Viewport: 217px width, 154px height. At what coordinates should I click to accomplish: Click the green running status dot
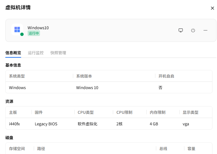(22, 34)
